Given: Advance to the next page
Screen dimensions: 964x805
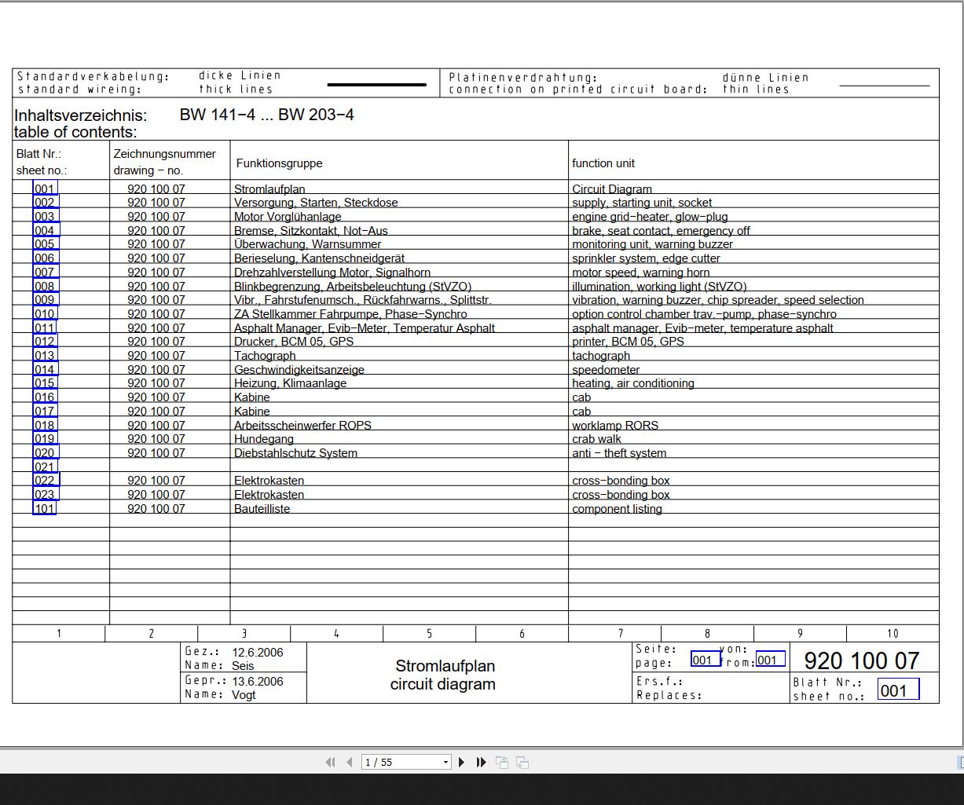Looking at the screenshot, I should point(462,762).
